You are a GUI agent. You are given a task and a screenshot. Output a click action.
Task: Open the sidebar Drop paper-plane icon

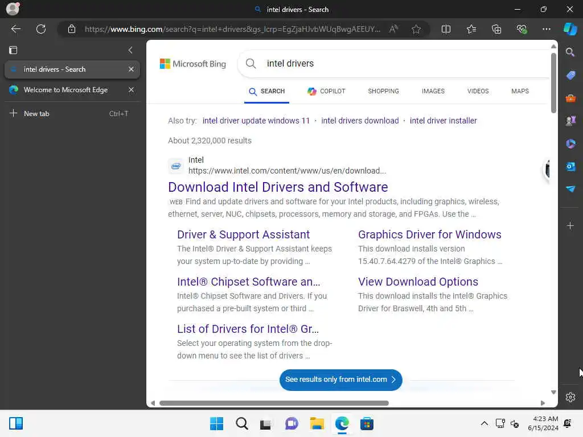pyautogui.click(x=570, y=189)
